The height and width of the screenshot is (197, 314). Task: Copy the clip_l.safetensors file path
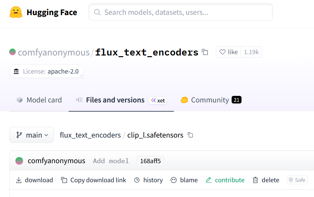click(190, 135)
